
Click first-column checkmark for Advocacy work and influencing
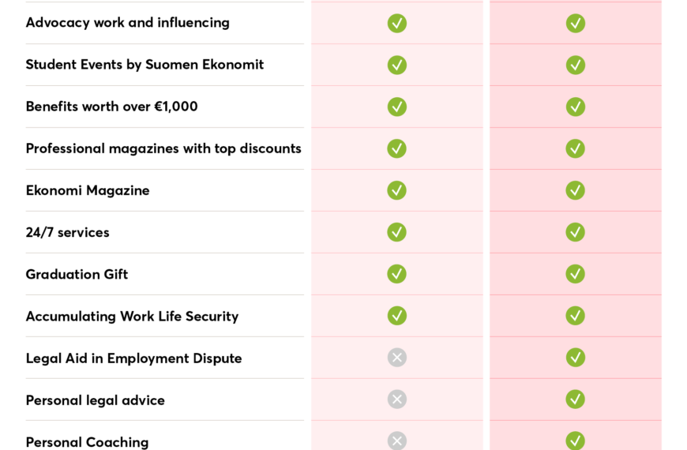point(397,23)
